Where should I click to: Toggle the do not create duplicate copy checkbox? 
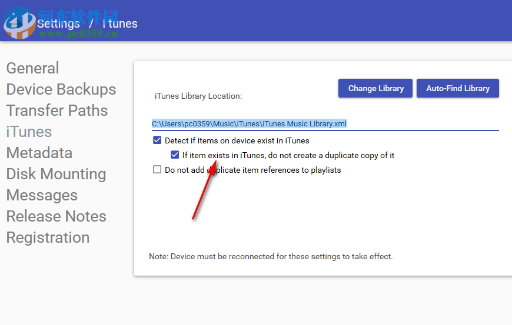pyautogui.click(x=175, y=155)
